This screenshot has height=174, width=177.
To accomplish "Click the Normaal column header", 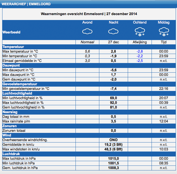I will [x=87, y=42].
